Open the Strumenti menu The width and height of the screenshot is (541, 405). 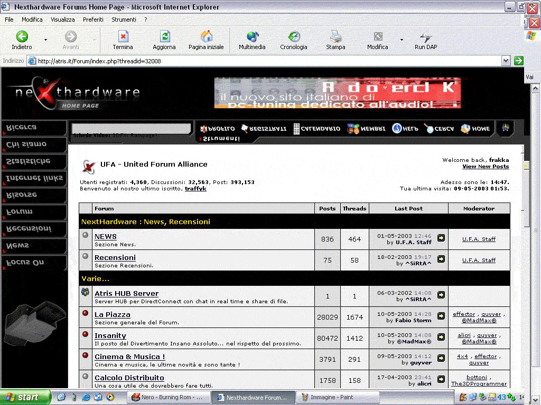click(124, 20)
